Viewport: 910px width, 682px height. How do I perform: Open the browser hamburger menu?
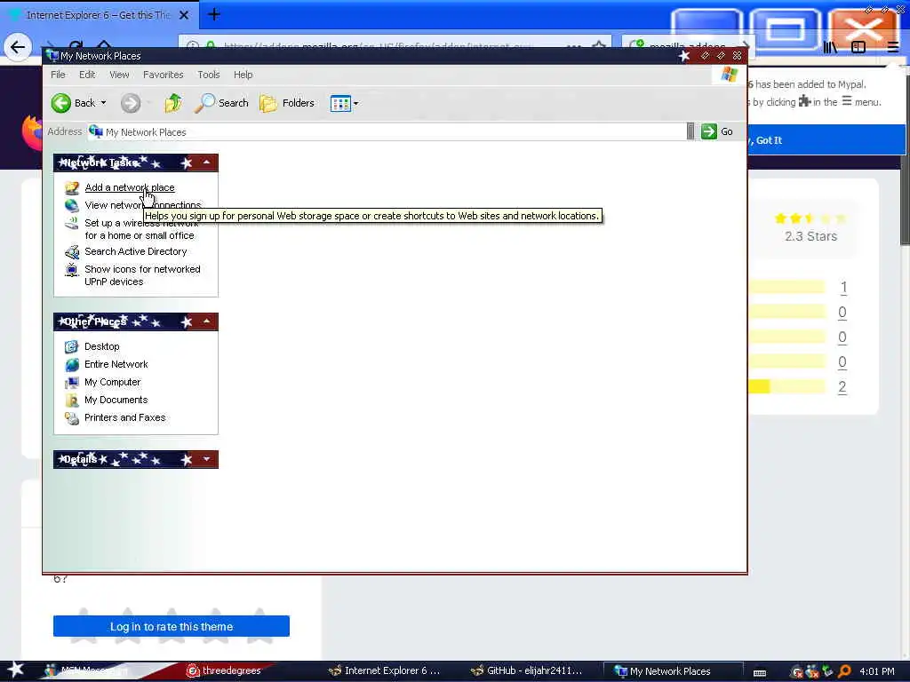pyautogui.click(x=893, y=48)
